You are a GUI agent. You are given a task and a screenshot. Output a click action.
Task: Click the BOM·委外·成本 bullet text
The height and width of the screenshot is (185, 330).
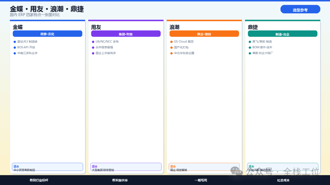[262, 47]
